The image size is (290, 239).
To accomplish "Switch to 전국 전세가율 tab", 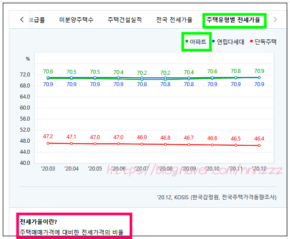I will (174, 19).
